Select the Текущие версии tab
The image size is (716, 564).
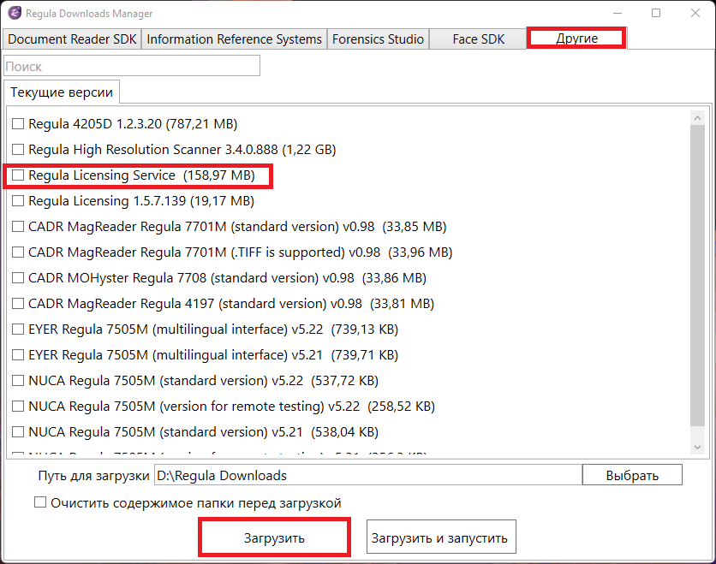coord(62,92)
